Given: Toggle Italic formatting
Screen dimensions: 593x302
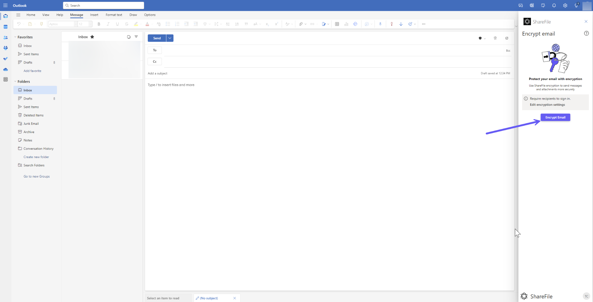Looking at the screenshot, I should (108, 24).
